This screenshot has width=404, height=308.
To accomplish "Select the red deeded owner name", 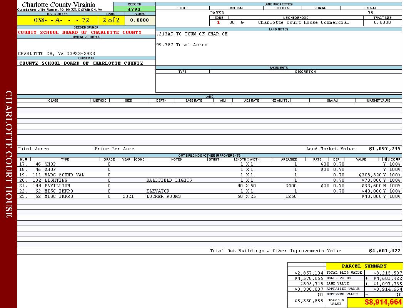I will tap(80, 32).
